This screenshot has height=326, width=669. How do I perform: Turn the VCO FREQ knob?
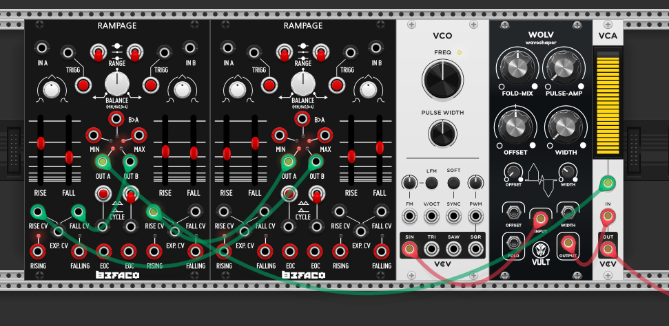(442, 80)
